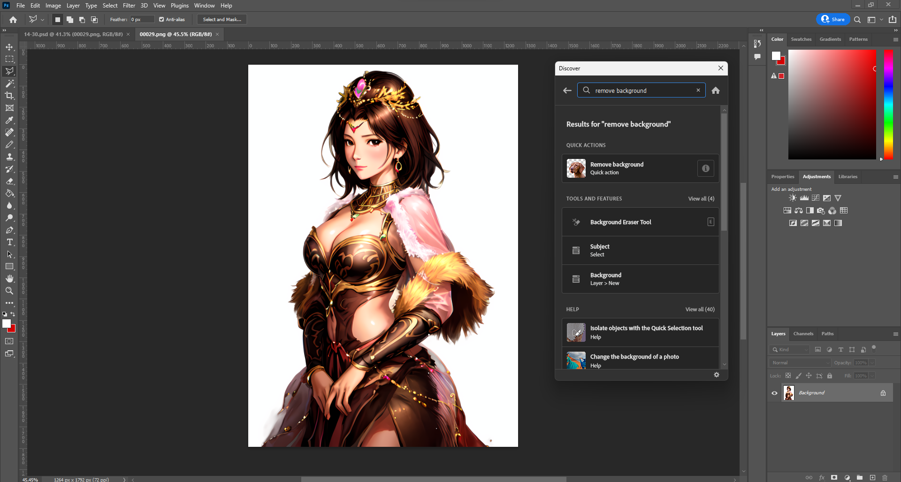Select the Frame tool
This screenshot has width=901, height=482.
click(x=9, y=108)
